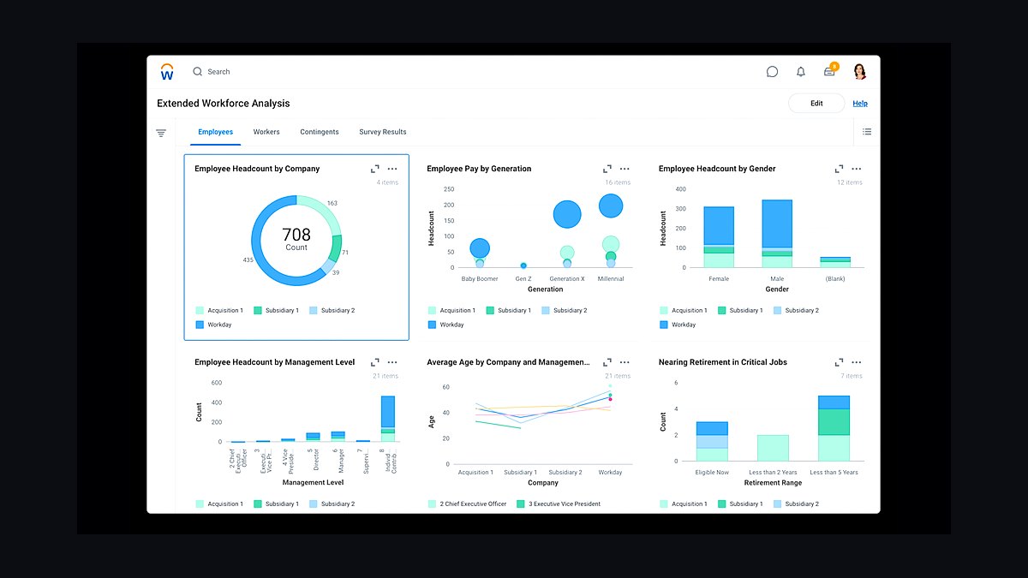Open the notifications bell
Viewport: 1028px width, 578px height.
[801, 72]
